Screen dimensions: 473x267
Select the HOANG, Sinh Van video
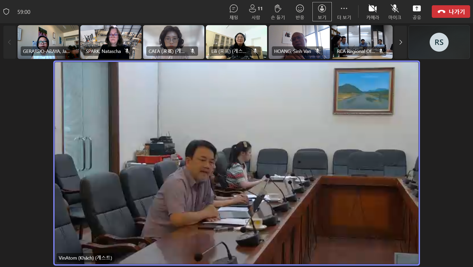point(299,42)
